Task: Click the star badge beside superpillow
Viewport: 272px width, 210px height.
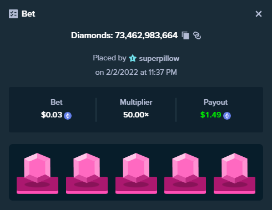Action: pyautogui.click(x=133, y=58)
